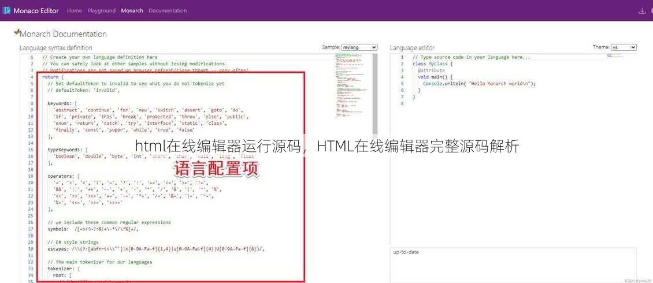Open the Playground navigation link
653x283 pixels.
(101, 10)
